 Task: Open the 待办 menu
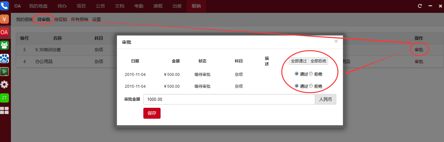(62, 6)
